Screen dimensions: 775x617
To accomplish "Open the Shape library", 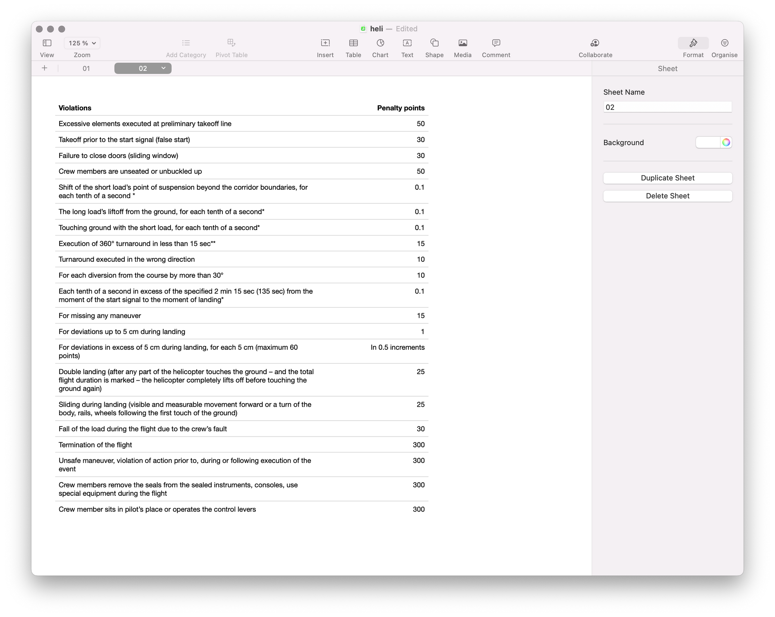I will (434, 43).
